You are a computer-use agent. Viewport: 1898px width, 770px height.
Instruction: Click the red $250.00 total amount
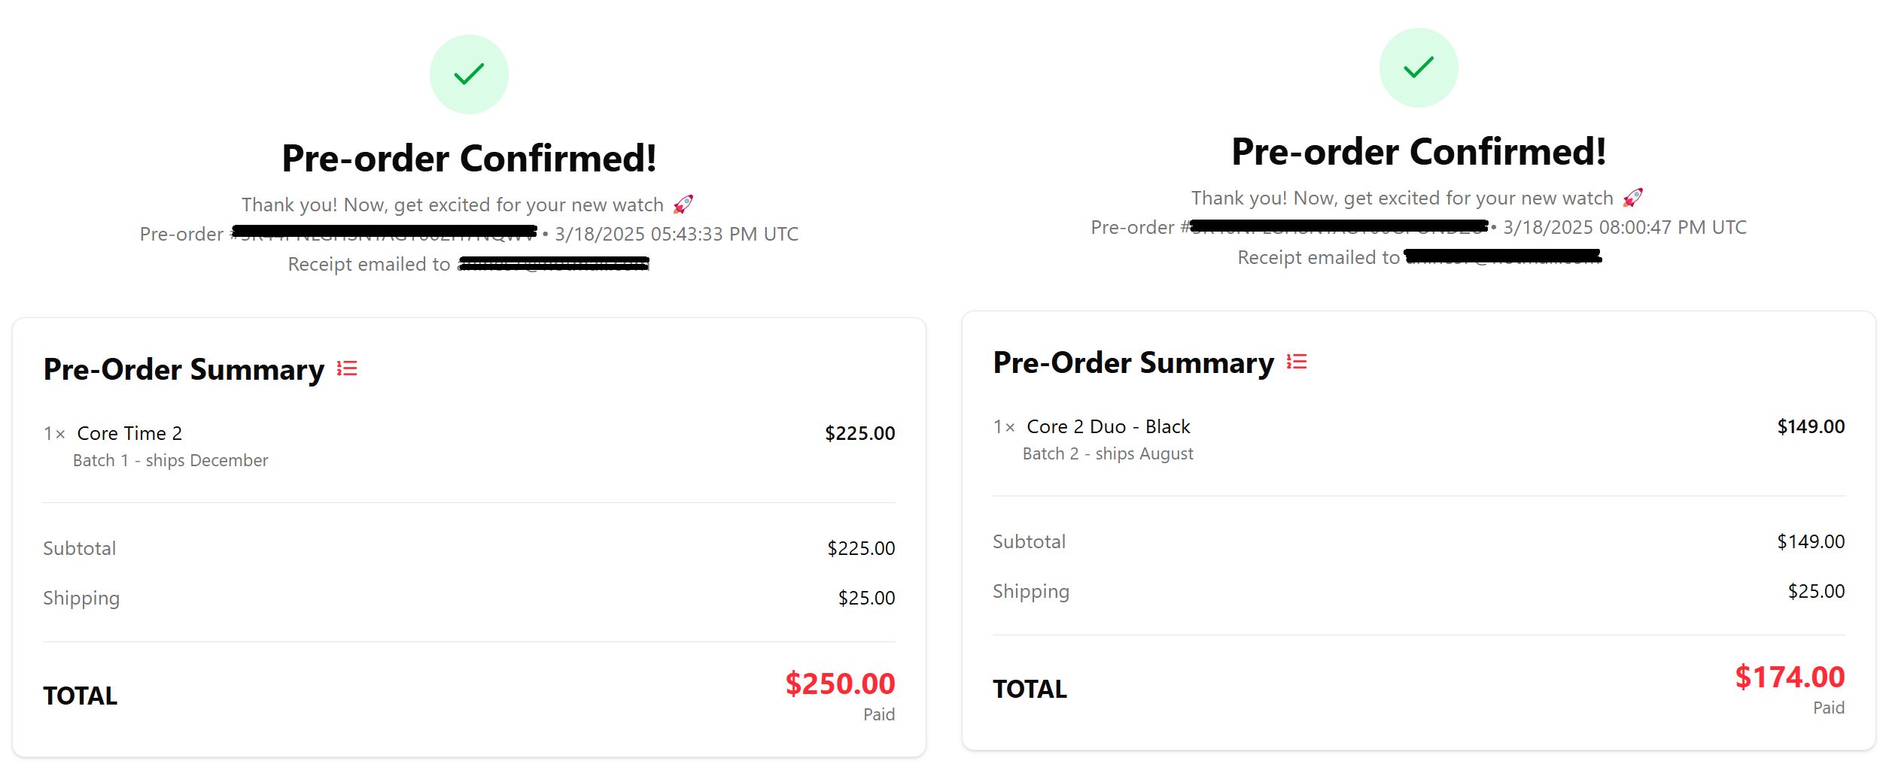tap(838, 684)
